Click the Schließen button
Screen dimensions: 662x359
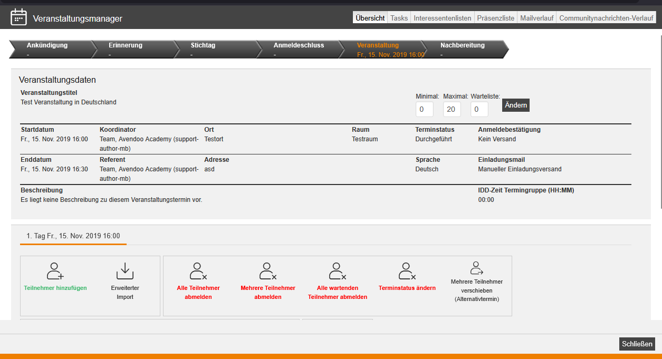[637, 344]
